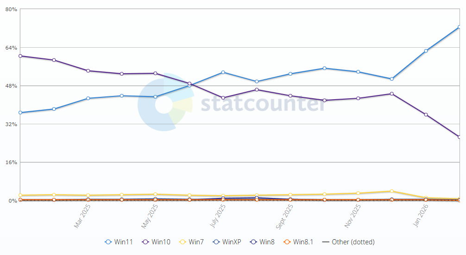
Task: Click the Win11 data point above Jan 2026
Action: (426, 51)
